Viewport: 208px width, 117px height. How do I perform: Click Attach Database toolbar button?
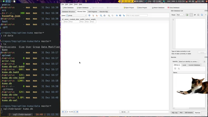tap(158, 8)
